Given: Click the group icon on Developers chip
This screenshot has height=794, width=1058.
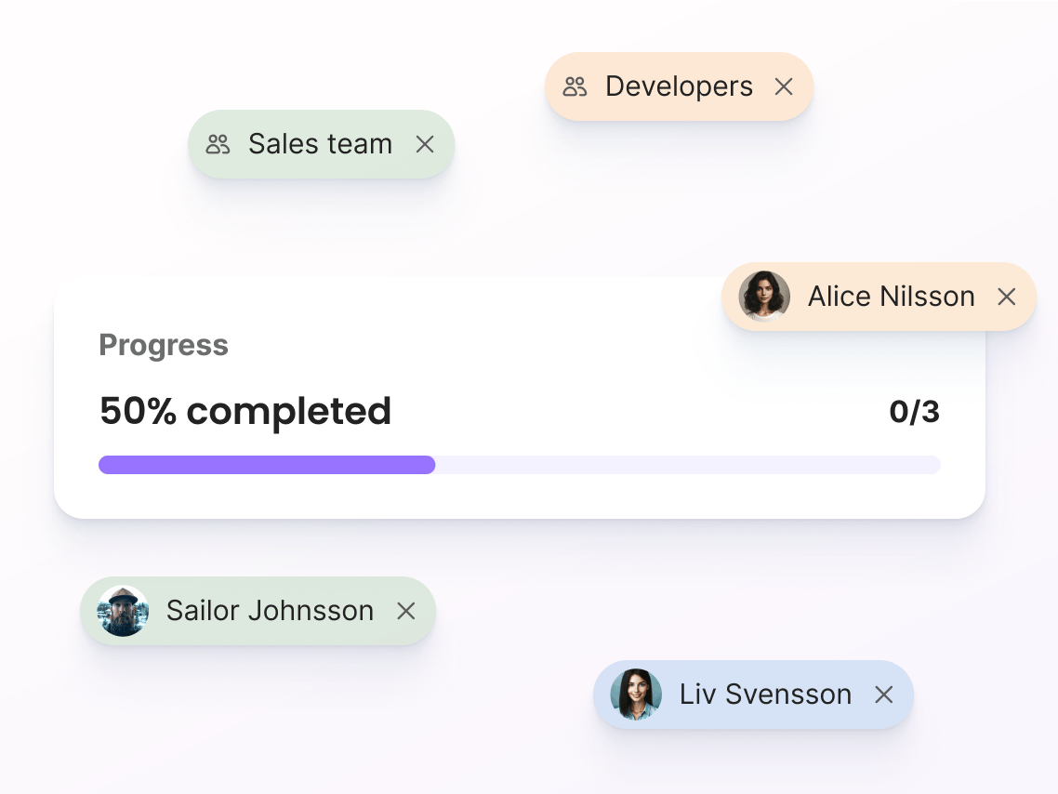Looking at the screenshot, I should (x=575, y=86).
